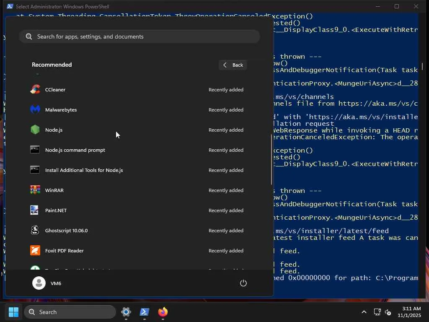Click the green Node.js hexagon icon

click(35, 130)
